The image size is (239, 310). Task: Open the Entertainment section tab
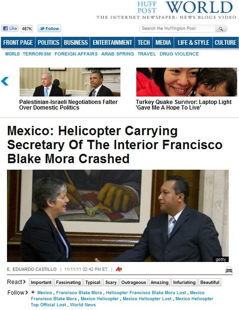[112, 42]
